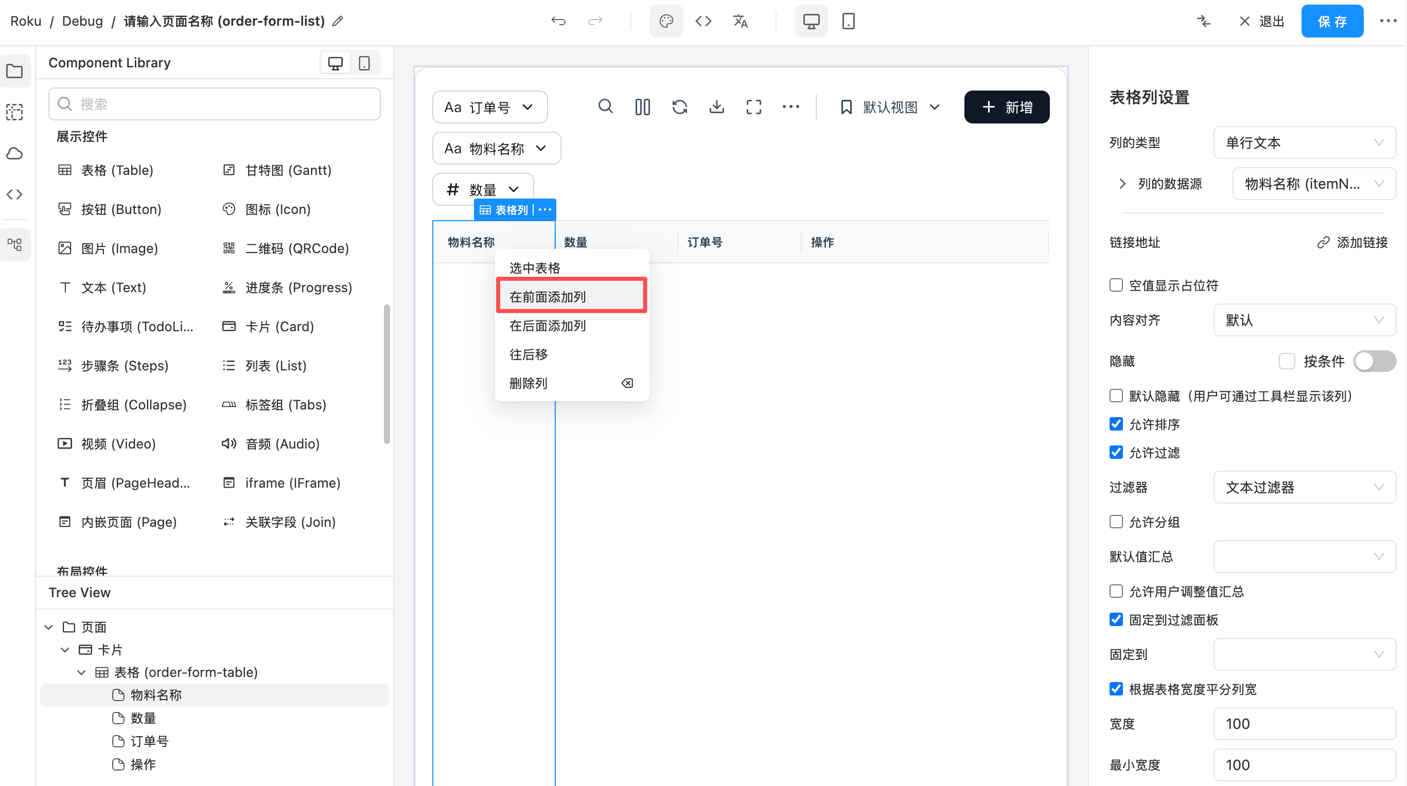Viewport: 1407px width, 786px height.
Task: Check 默认隐藏 checkbox
Action: 1116,396
